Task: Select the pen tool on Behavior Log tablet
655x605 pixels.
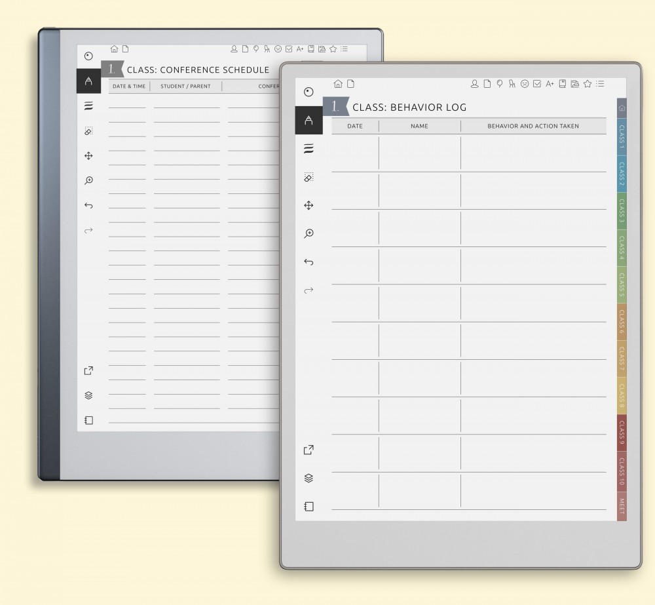Action: (x=309, y=121)
